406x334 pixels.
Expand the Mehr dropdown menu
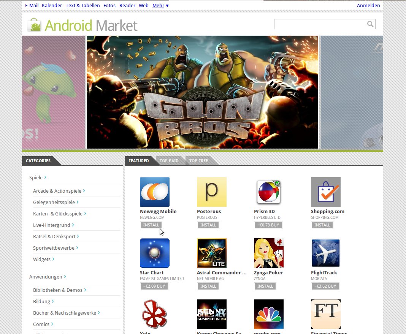pos(160,5)
